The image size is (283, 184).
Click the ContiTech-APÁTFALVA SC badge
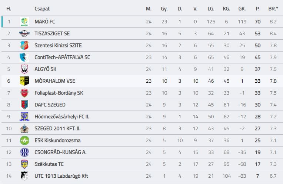[x=24, y=57]
